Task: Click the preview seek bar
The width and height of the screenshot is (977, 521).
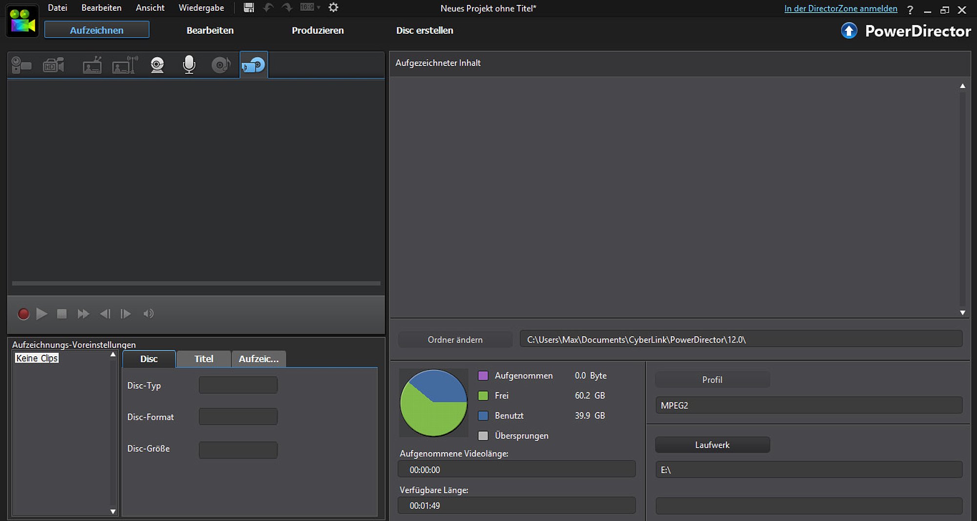Action: (x=196, y=283)
